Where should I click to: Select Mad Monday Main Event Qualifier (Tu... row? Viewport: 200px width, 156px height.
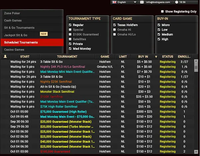[x=97, y=102]
